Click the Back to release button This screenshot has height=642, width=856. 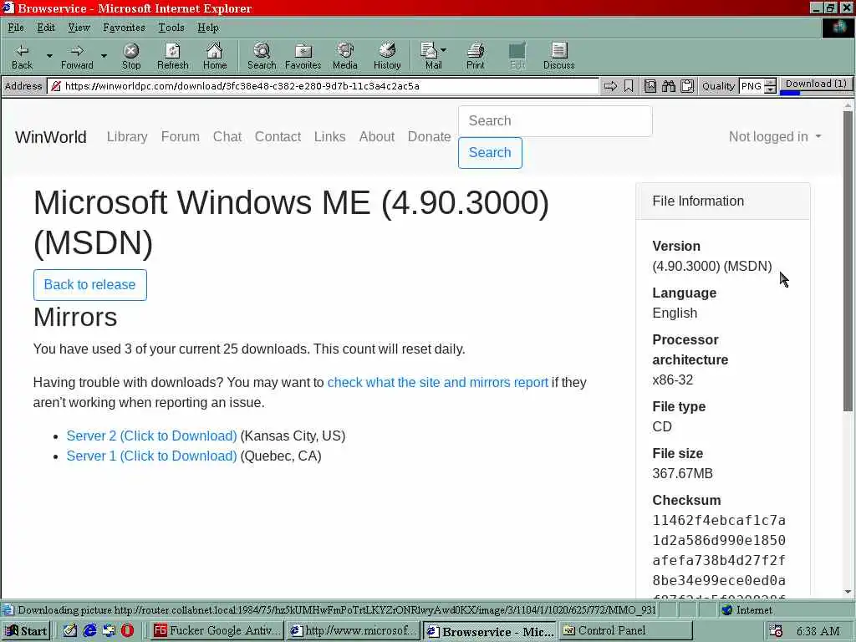click(x=90, y=284)
